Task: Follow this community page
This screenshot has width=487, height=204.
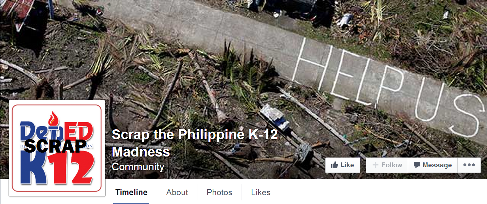Action: pos(387,165)
